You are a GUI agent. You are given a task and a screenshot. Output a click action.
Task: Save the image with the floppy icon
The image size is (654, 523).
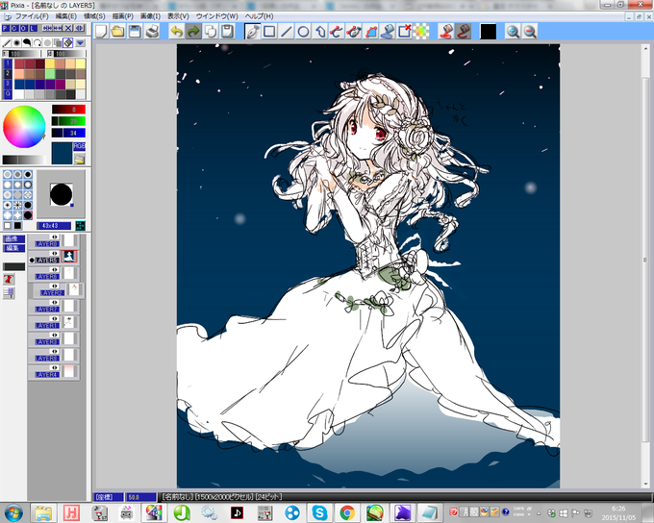tap(136, 32)
